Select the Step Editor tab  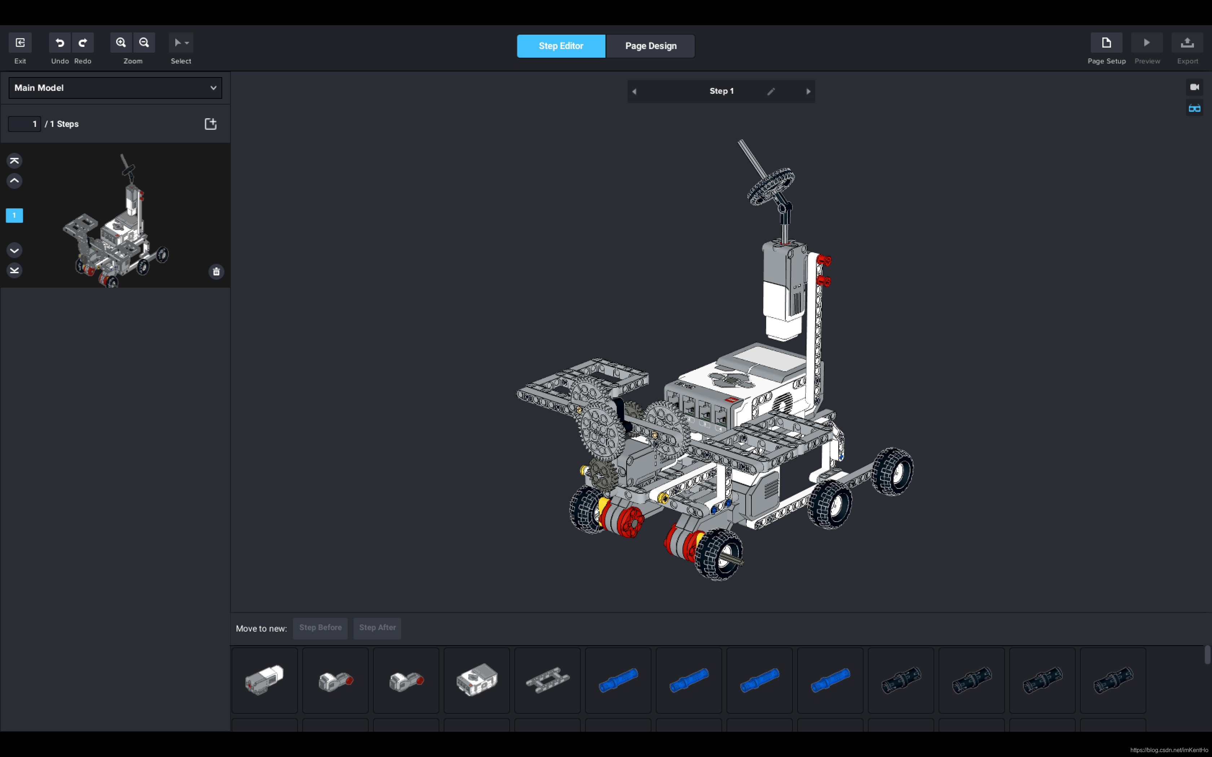pyautogui.click(x=561, y=46)
